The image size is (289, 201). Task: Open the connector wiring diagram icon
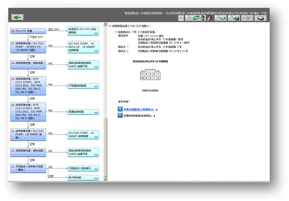click(247, 18)
